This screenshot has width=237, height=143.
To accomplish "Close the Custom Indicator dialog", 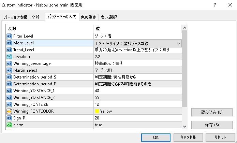I will 230,5.
